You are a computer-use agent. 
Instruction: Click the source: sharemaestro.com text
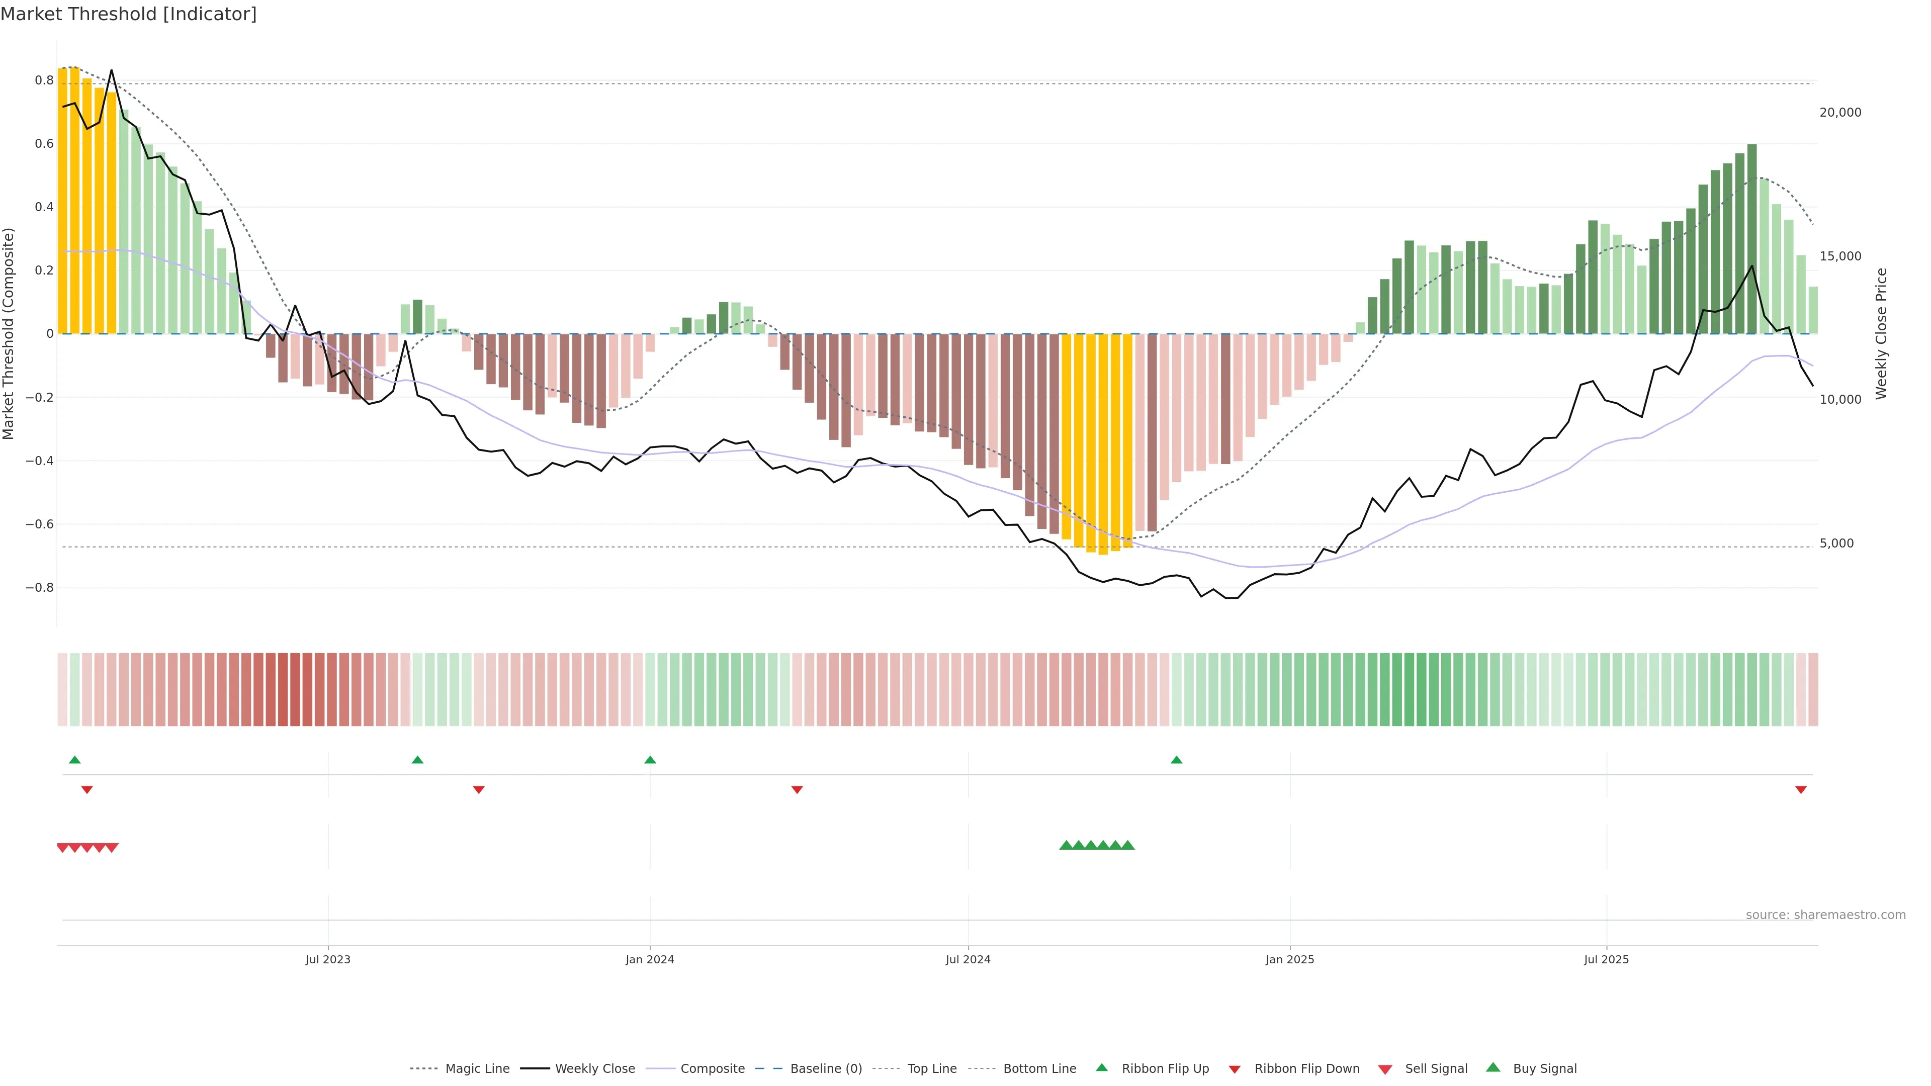click(1825, 915)
